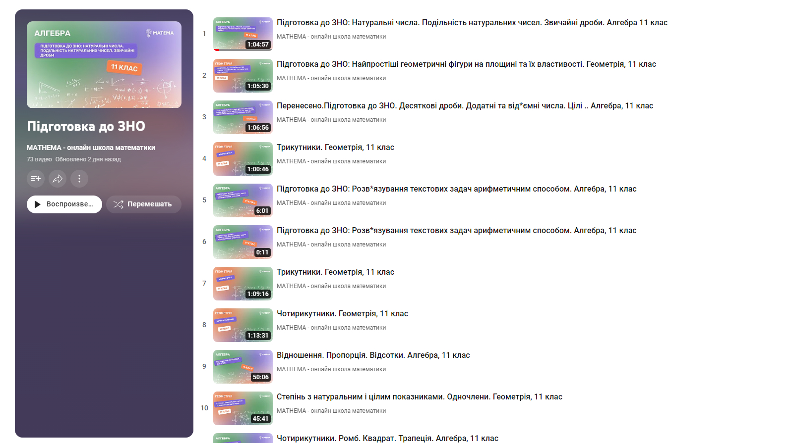Screen dimensions: 787x443
Task: Open video thumbnail with duration 0:11
Action: pos(243,242)
